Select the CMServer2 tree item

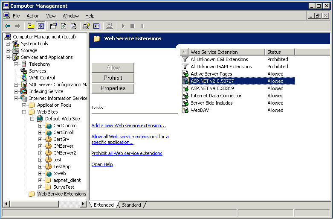pos(64,153)
